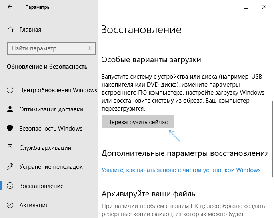
Task: Select the troubleshoot wrench icon
Action: click(x=10, y=166)
